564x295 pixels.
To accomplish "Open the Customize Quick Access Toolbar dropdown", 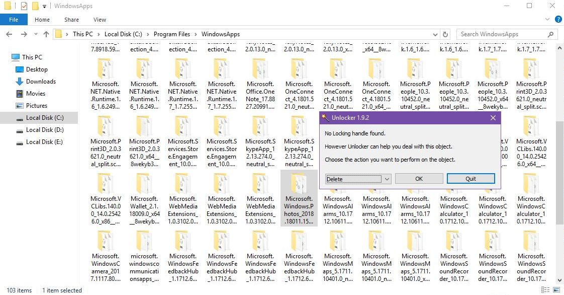I will (44, 6).
